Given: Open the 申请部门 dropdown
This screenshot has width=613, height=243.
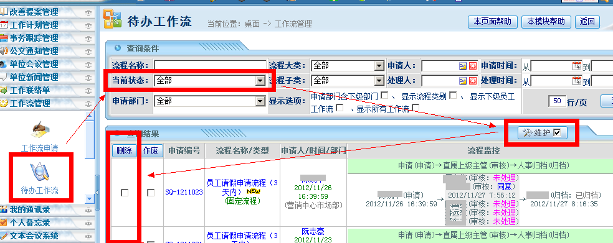Looking at the screenshot, I should tap(260, 101).
